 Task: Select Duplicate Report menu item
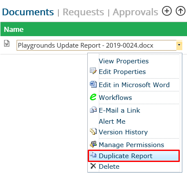[134, 156]
